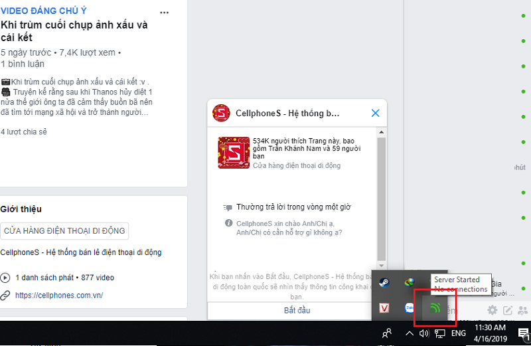Click the CỬA HÀNG ĐIỆN THOẠI DI ĐỘNG tag
This screenshot has width=531, height=346.
coord(64,231)
